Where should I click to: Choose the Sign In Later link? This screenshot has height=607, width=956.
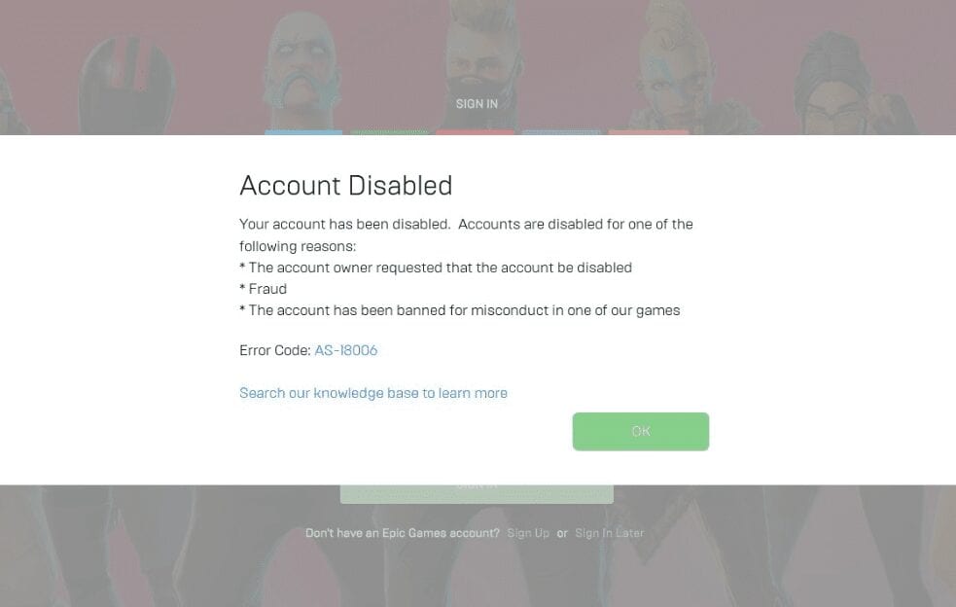609,532
